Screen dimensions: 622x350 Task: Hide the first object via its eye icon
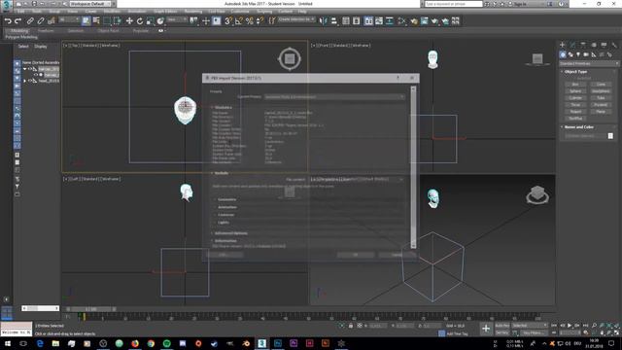[x=30, y=69]
